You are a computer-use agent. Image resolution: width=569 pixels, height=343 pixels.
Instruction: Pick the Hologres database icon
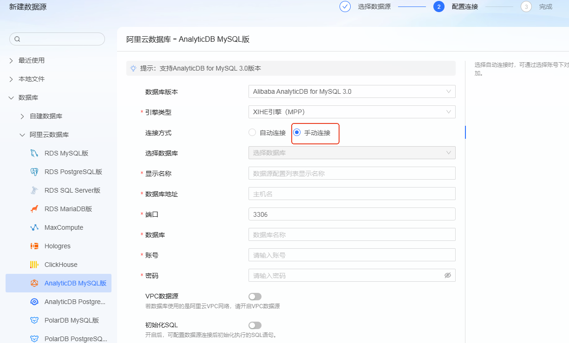[34, 246]
